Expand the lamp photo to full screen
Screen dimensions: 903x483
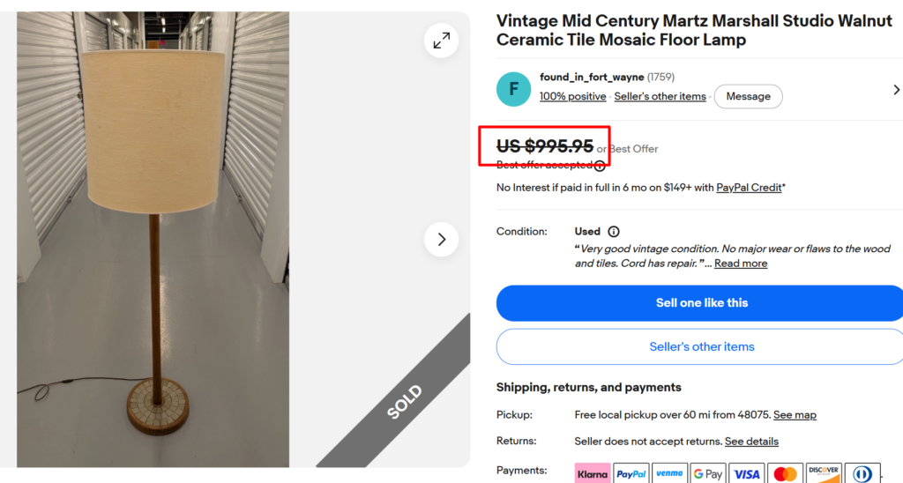(441, 41)
